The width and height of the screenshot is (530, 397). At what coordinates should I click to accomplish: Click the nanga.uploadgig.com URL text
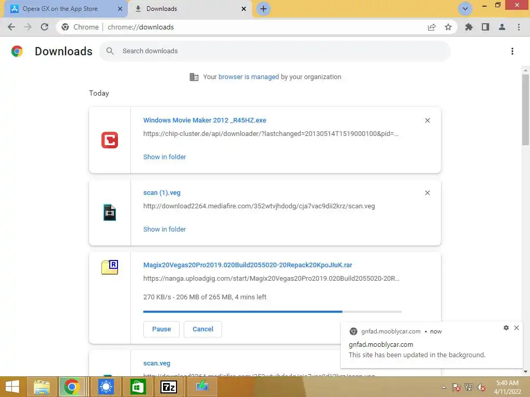pyautogui.click(x=271, y=279)
